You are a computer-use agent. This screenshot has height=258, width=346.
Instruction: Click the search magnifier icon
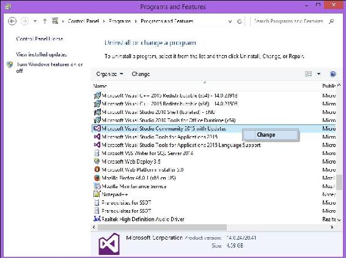tap(331, 21)
